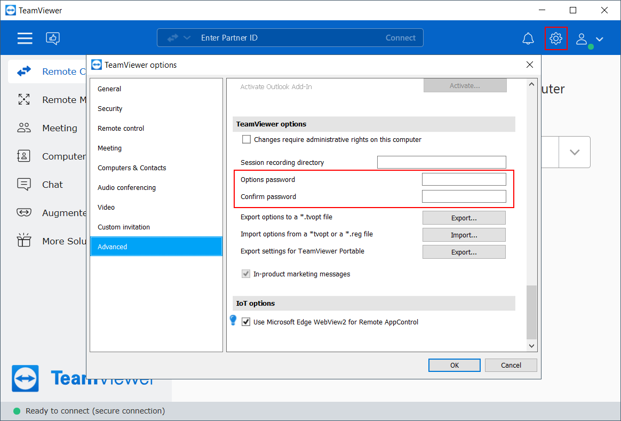Click the settings gear icon
621x421 pixels.
pyautogui.click(x=556, y=38)
